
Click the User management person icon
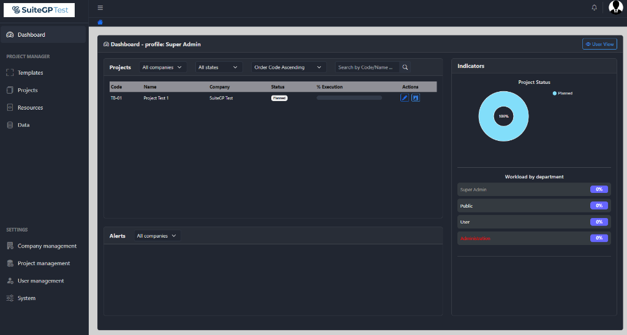coord(10,281)
